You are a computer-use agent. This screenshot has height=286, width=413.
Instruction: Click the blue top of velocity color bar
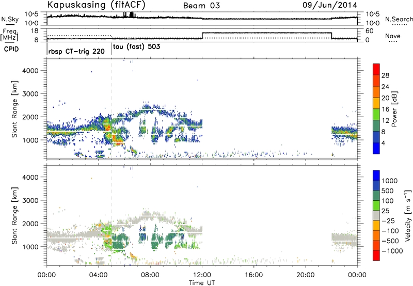click(x=376, y=175)
